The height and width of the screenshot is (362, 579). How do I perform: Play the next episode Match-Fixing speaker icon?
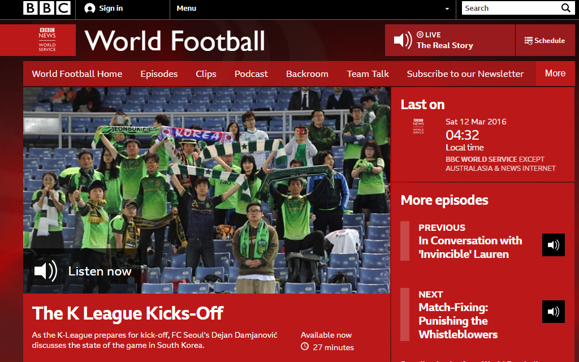(x=553, y=312)
